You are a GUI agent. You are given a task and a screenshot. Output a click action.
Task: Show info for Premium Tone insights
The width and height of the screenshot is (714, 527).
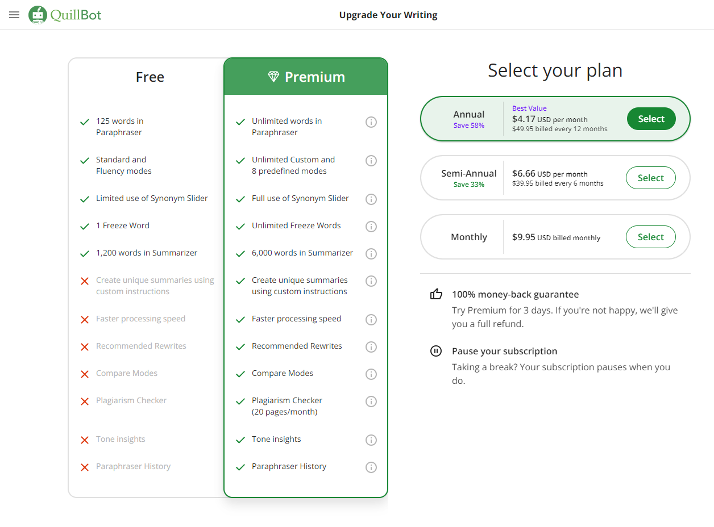[x=371, y=440]
